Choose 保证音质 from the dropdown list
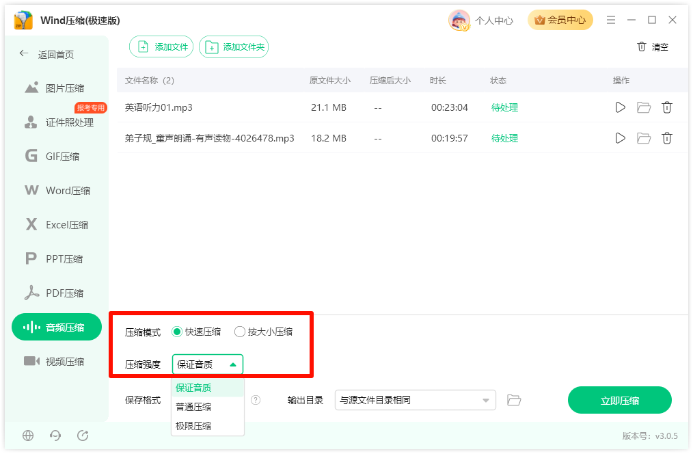 207,388
